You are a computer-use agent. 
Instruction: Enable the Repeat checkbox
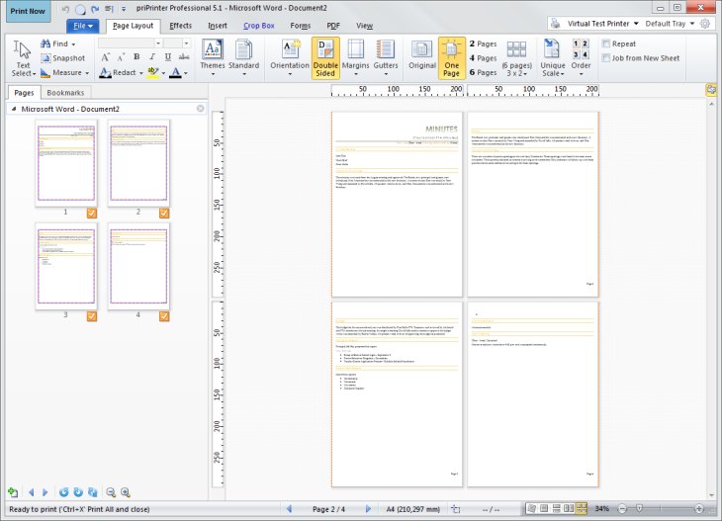606,43
